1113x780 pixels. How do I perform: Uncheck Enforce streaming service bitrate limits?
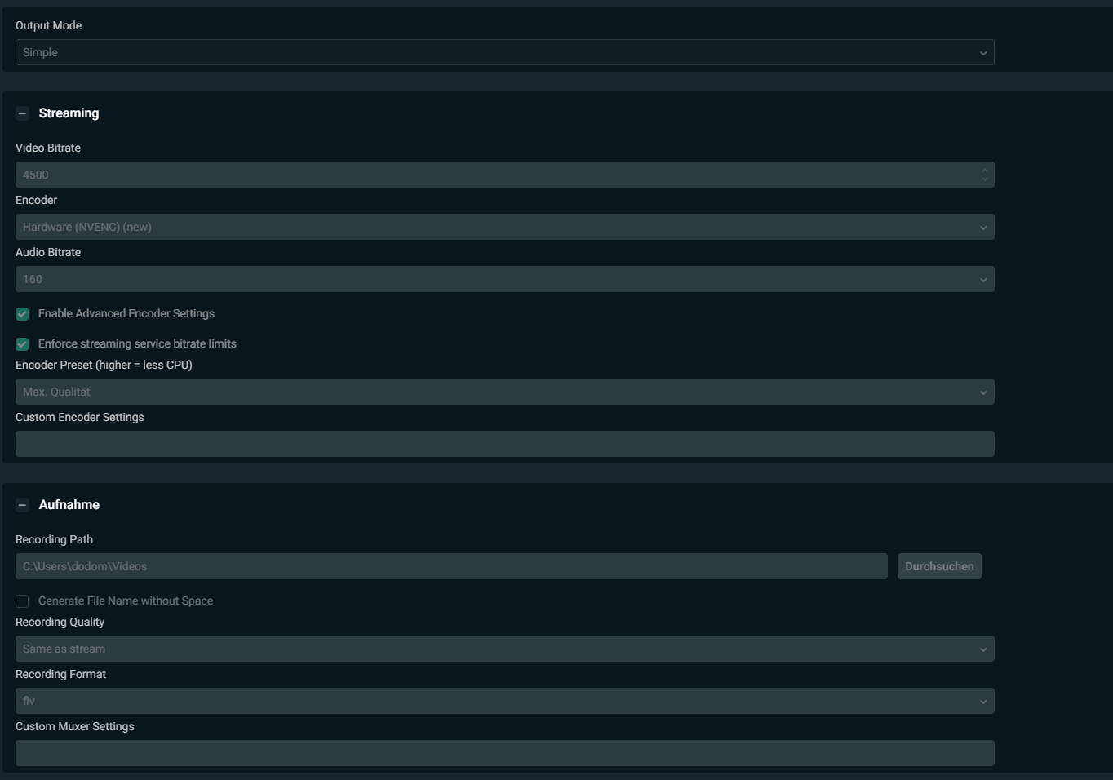(x=22, y=344)
